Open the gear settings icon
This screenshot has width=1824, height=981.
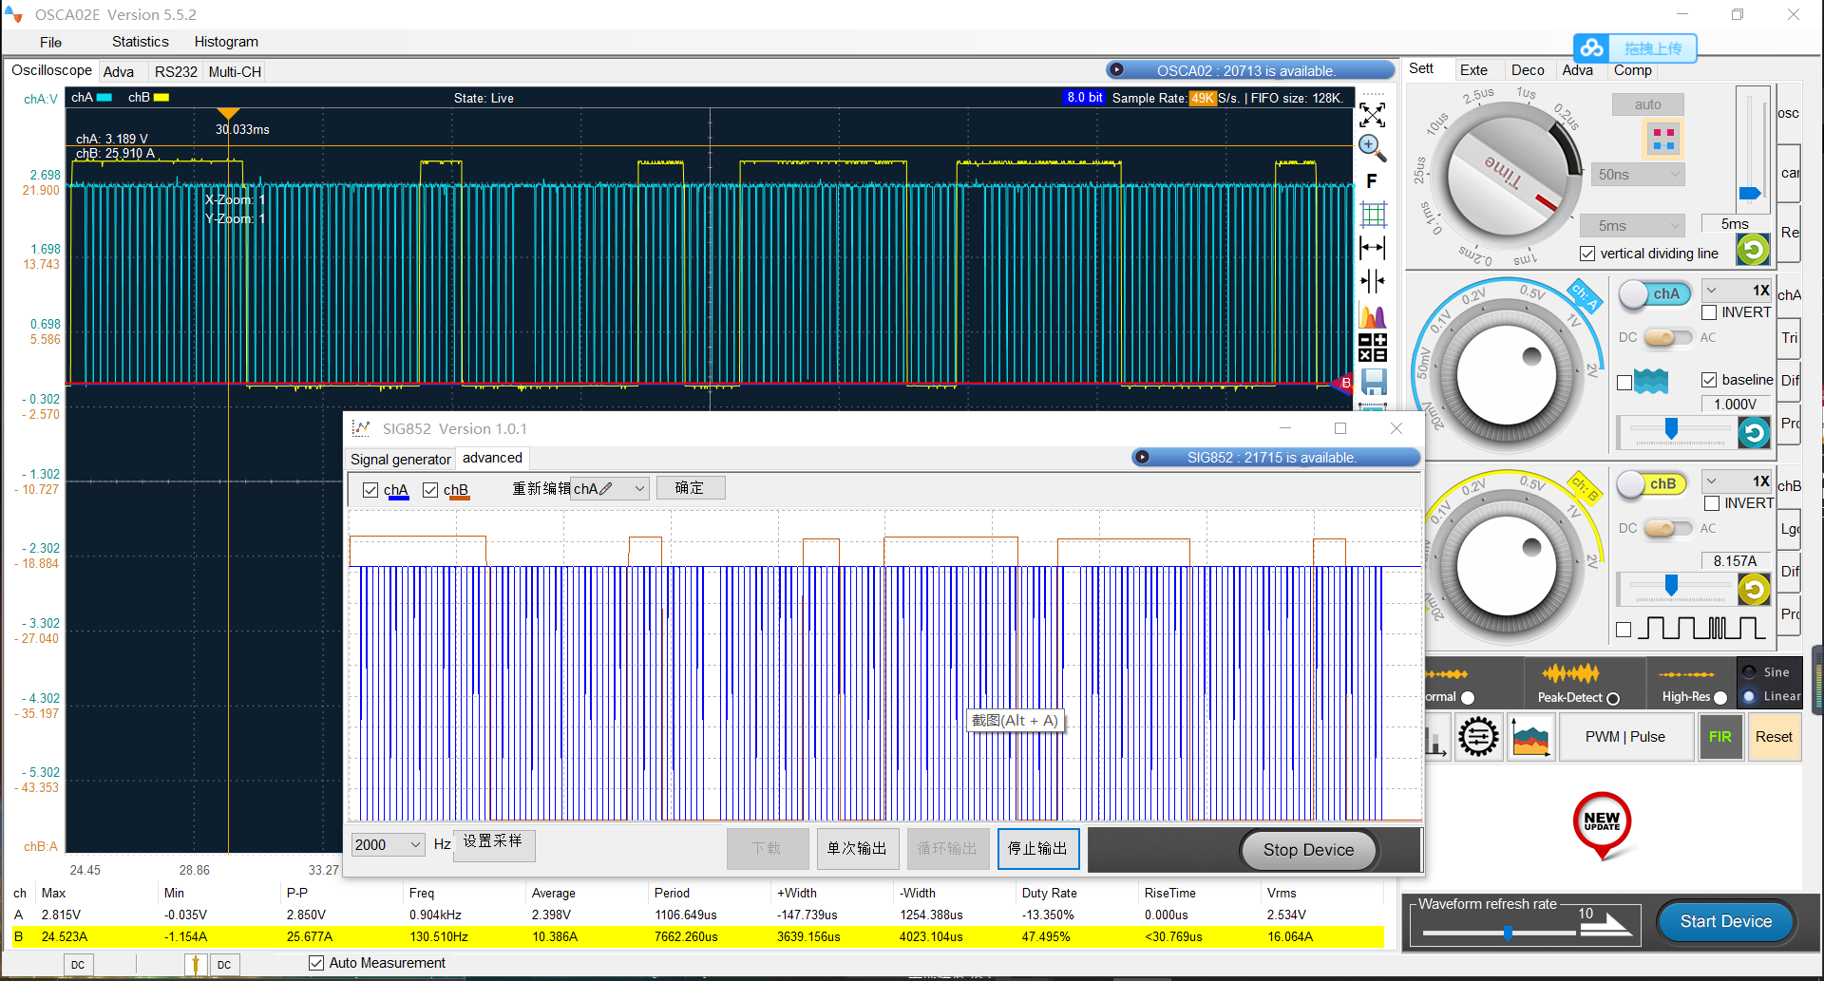click(x=1478, y=737)
